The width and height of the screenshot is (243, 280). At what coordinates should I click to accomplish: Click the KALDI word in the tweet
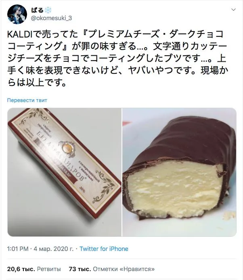pos(20,34)
